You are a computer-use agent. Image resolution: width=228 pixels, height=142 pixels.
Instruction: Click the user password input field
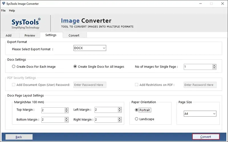[x=90, y=85]
